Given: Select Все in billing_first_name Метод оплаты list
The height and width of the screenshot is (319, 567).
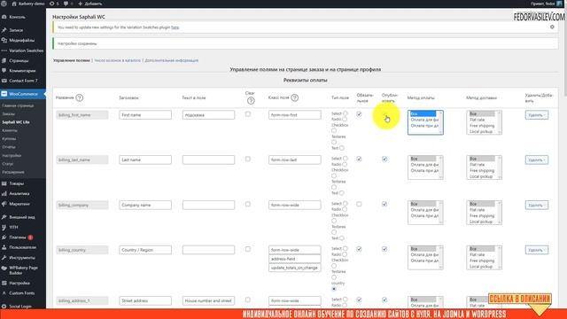Looking at the screenshot, I should tap(423, 114).
